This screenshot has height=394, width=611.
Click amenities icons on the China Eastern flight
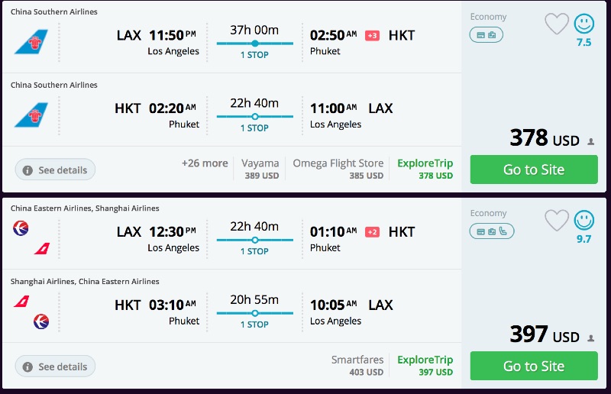pyautogui.click(x=491, y=231)
